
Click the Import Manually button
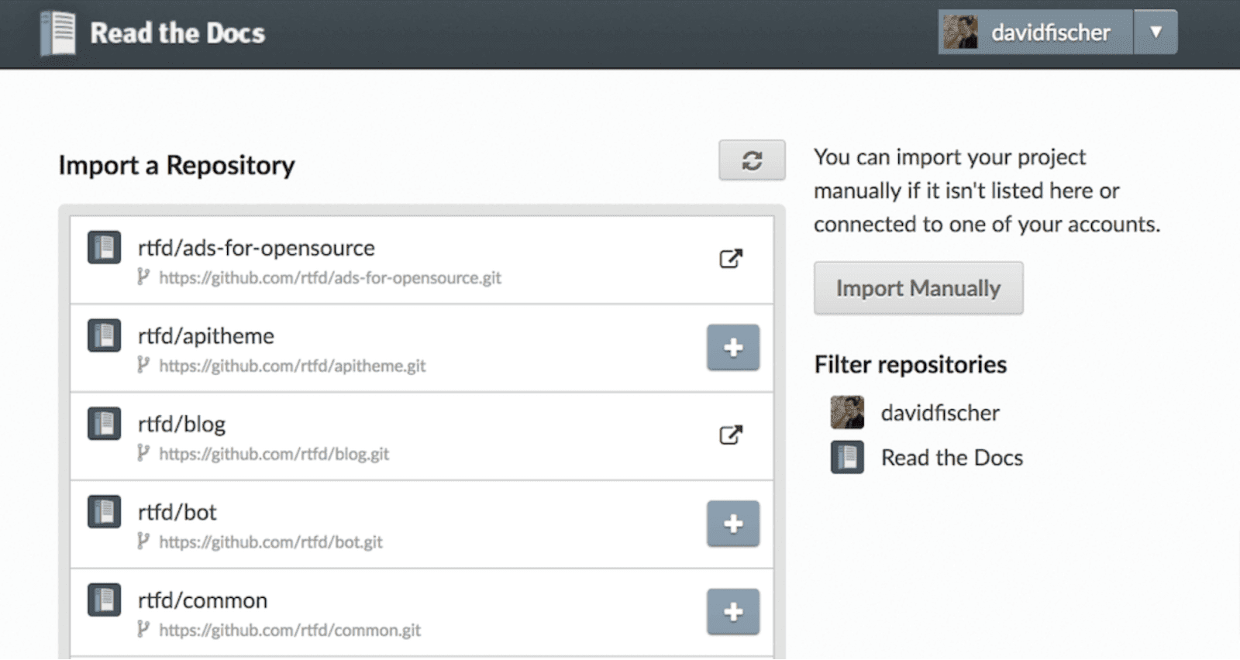(918, 287)
